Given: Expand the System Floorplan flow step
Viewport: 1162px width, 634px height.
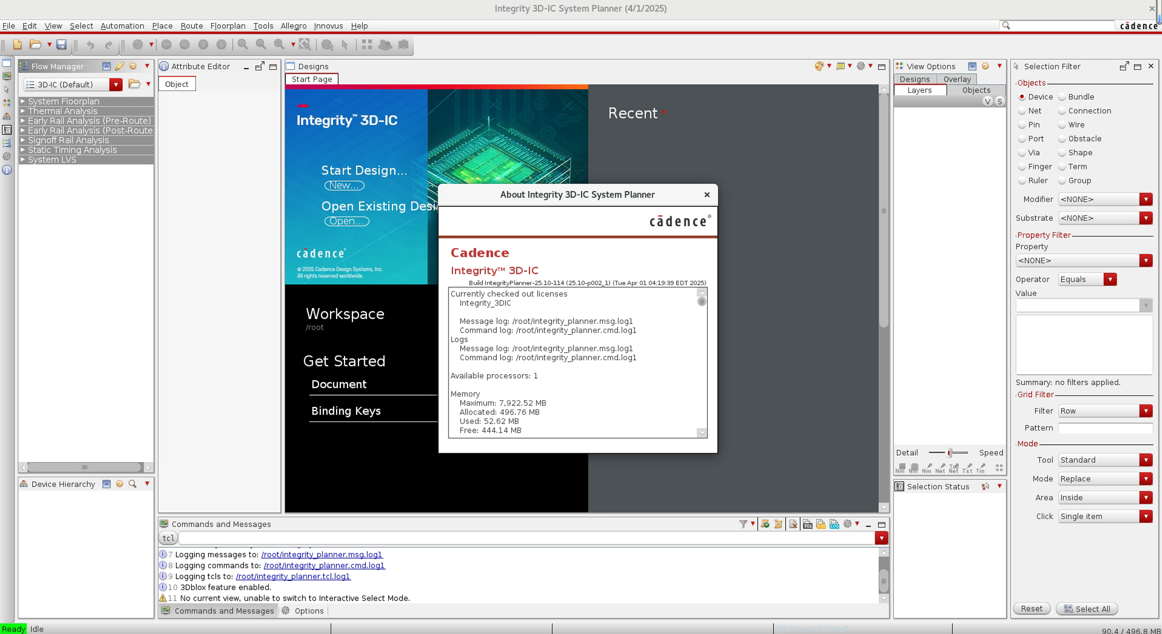Looking at the screenshot, I should (x=22, y=101).
